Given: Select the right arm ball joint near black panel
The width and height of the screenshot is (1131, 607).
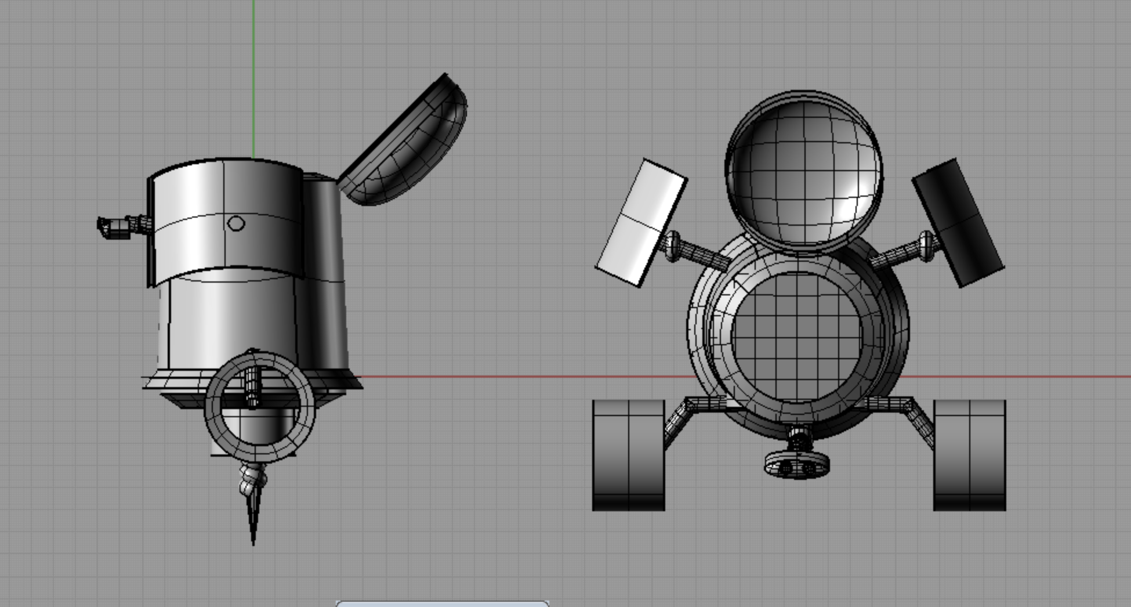Looking at the screenshot, I should (x=926, y=245).
